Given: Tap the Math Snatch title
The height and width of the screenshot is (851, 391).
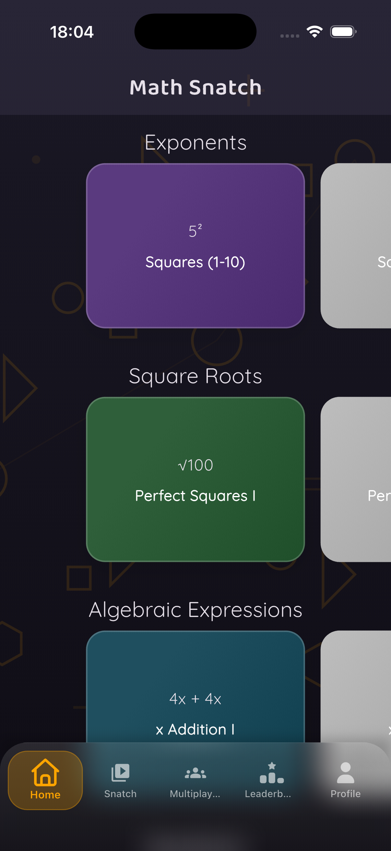Looking at the screenshot, I should point(195,87).
